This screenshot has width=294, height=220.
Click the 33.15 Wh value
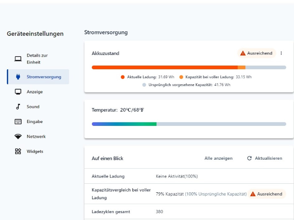(x=244, y=77)
